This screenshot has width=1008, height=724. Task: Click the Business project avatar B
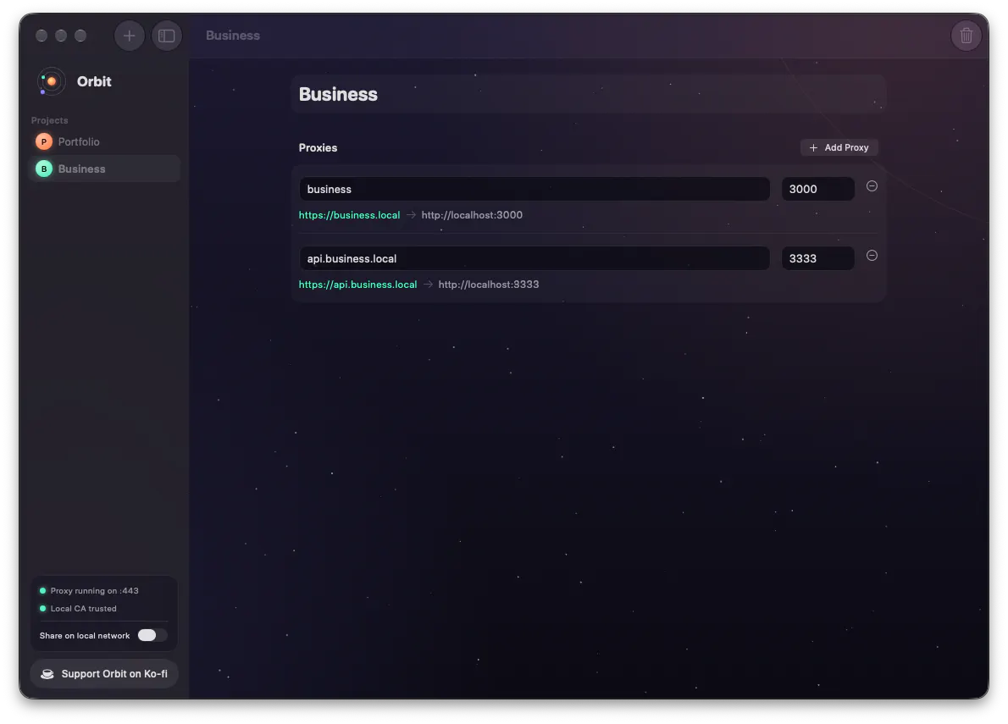point(44,169)
